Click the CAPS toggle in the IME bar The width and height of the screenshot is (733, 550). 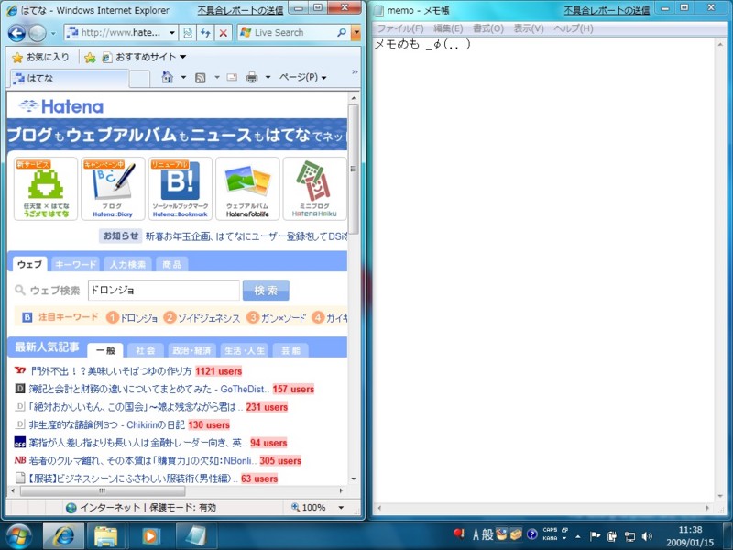tap(551, 529)
